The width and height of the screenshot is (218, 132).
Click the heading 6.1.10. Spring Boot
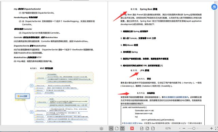144,9
